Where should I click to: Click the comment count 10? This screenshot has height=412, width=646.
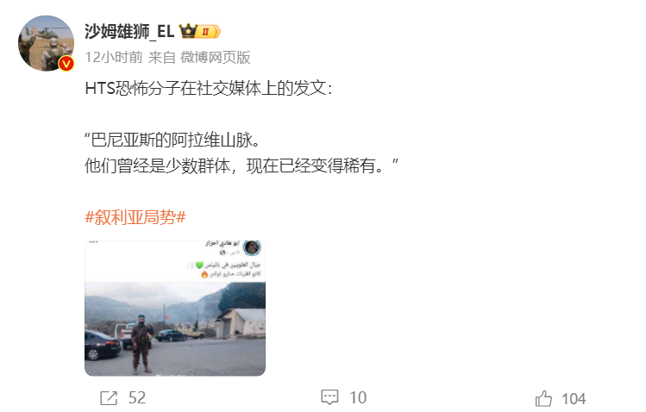358,397
